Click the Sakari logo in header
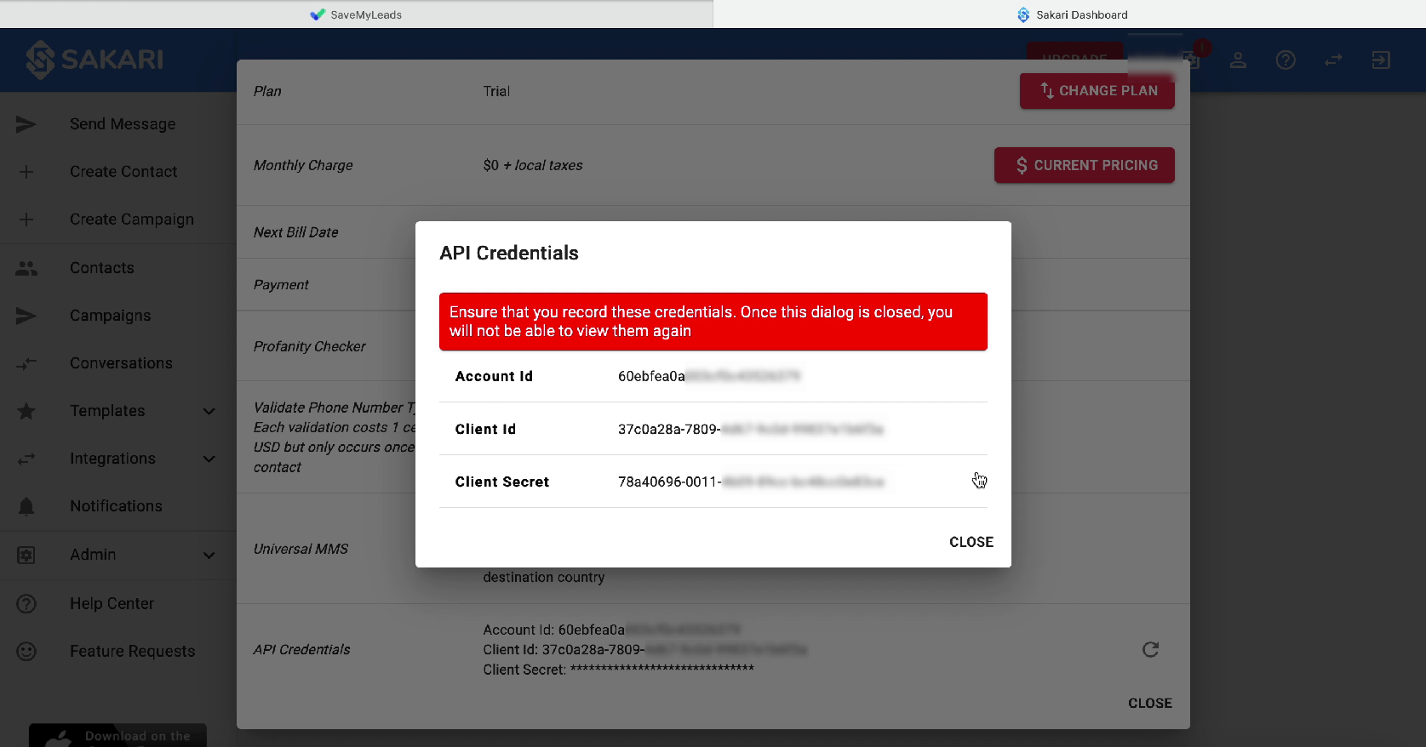Image resolution: width=1426 pixels, height=747 pixels. coord(94,60)
